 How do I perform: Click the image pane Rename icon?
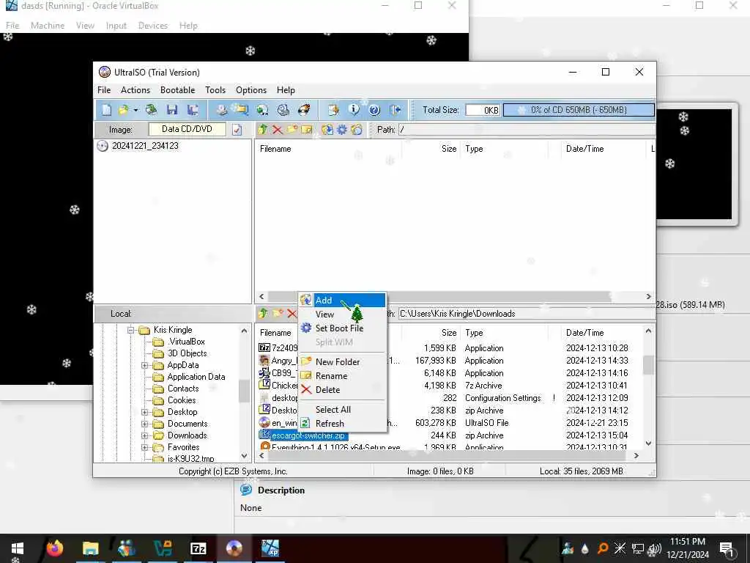tap(307, 130)
